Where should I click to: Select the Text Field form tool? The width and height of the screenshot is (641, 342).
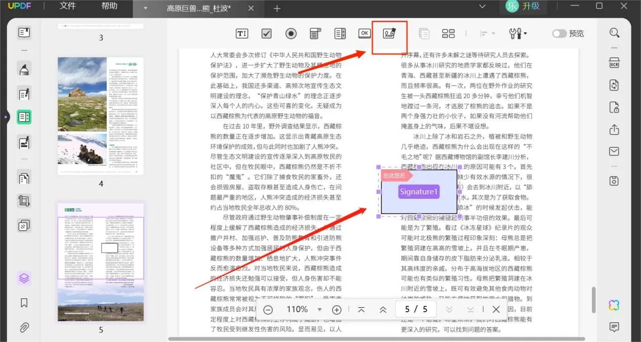point(242,33)
